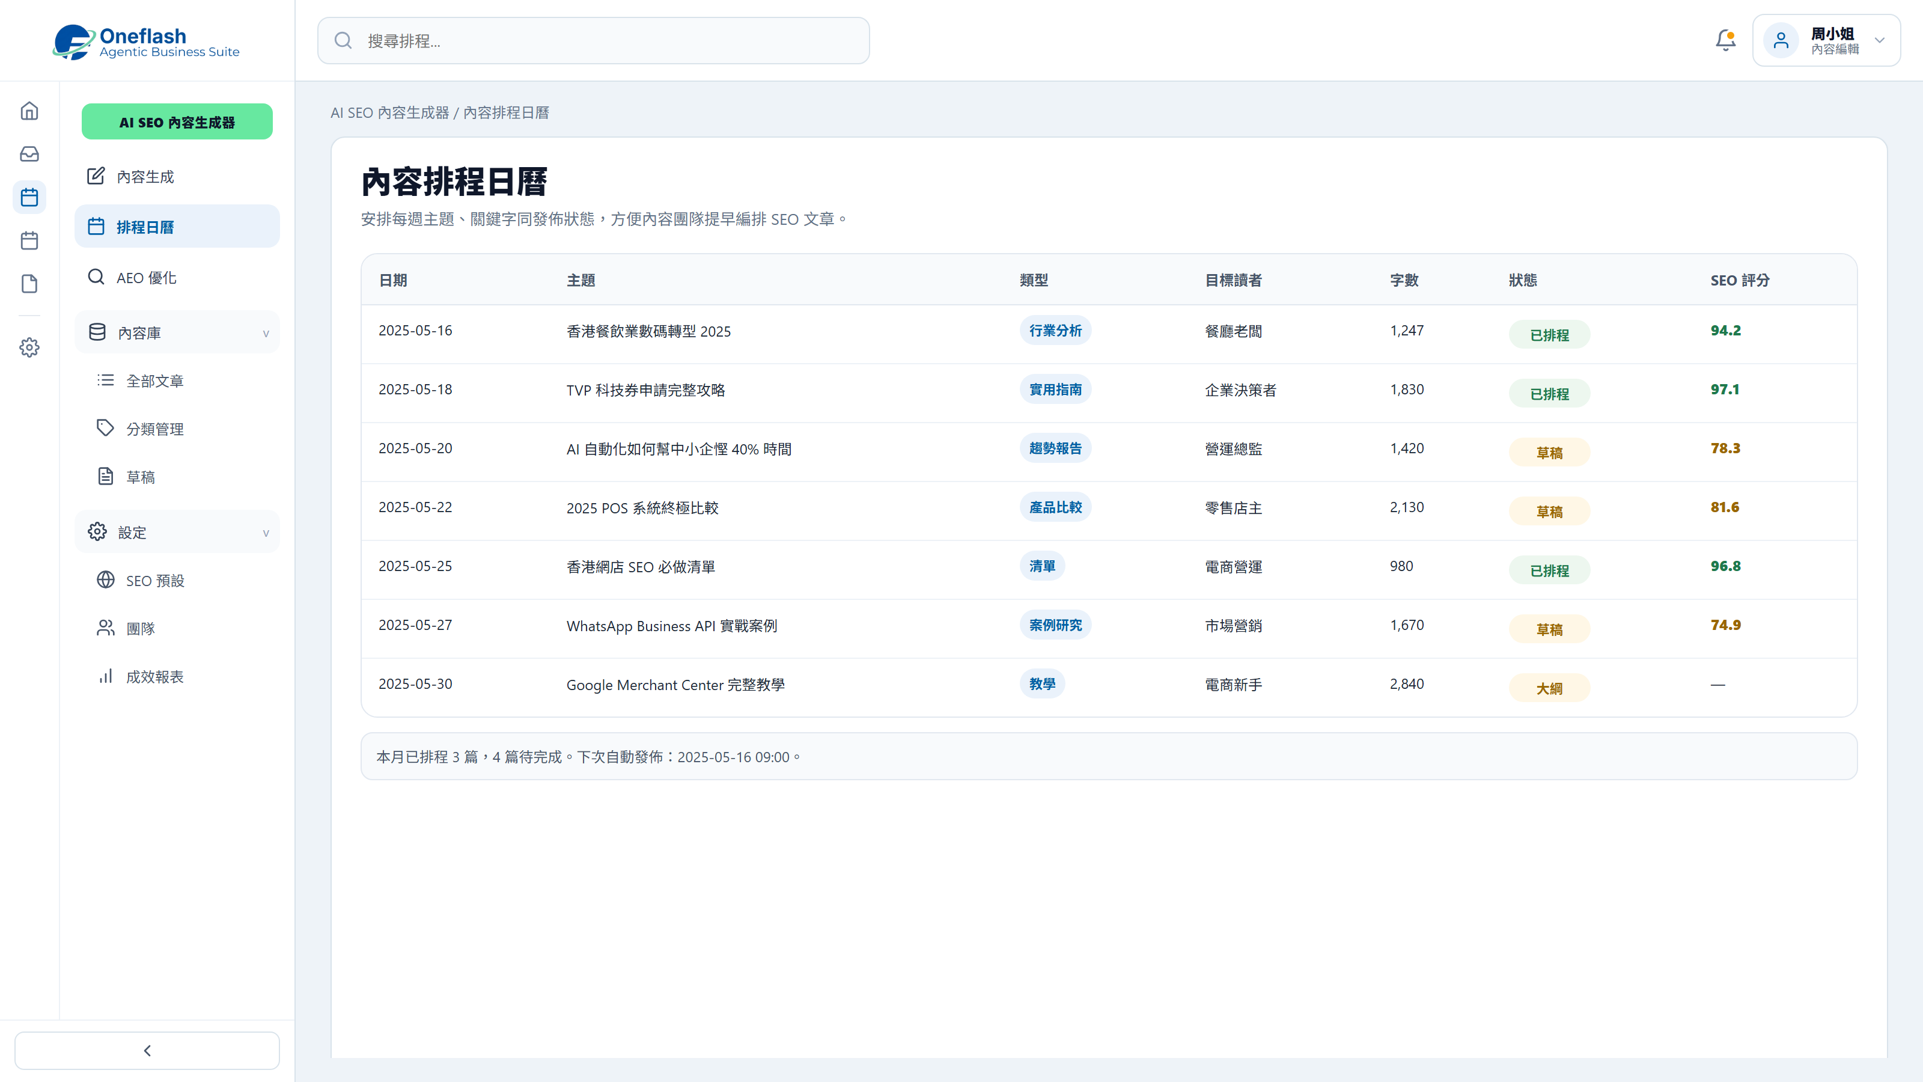Click the SEO score 94.2
This screenshot has height=1082, width=1923.
[x=1725, y=330]
